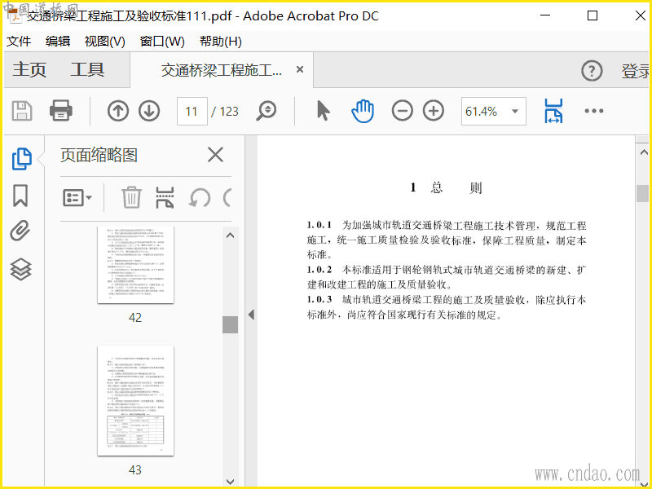Open the 文件 menu
652x489 pixels.
(19, 42)
